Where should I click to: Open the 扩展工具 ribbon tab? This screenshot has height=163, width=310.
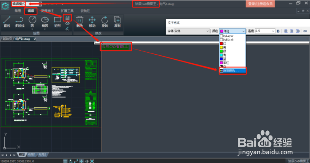pyautogui.click(x=67, y=11)
